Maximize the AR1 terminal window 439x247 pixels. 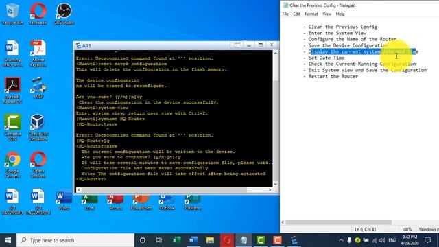(x=261, y=45)
